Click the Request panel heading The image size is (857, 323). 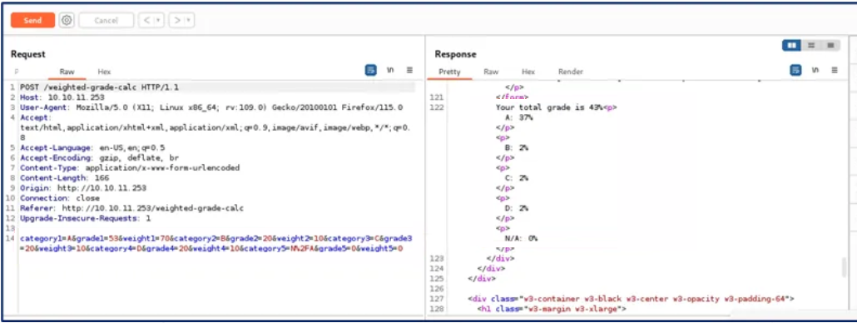pyautogui.click(x=28, y=54)
